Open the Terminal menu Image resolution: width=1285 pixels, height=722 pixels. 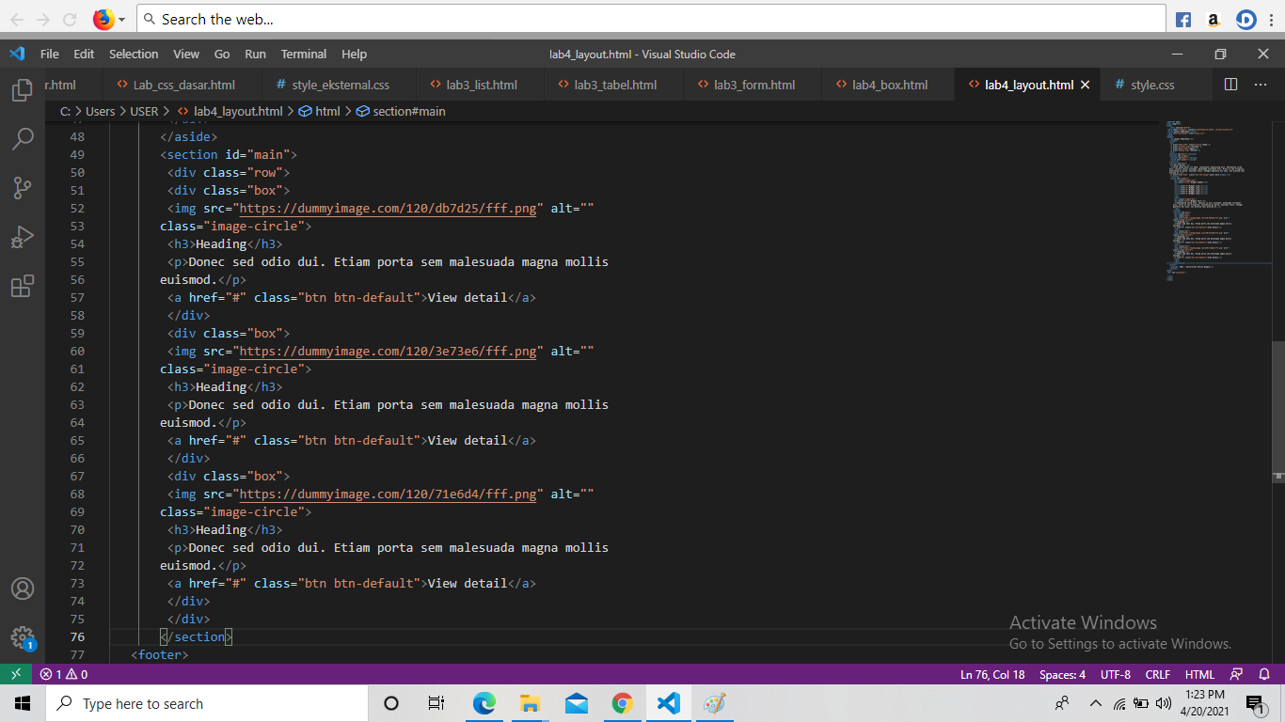303,54
